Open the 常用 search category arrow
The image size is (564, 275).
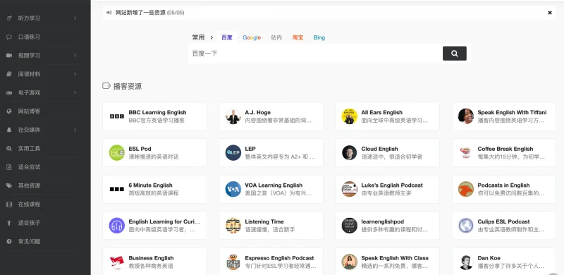(211, 37)
